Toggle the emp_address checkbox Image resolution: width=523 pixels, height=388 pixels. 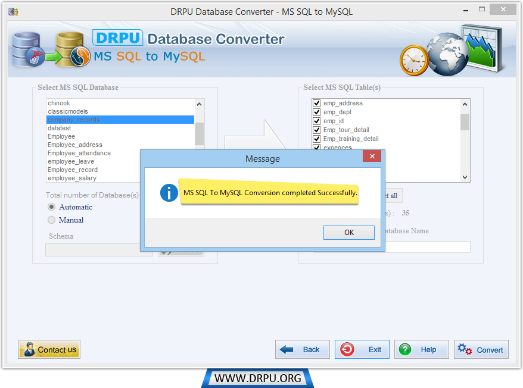tap(316, 103)
